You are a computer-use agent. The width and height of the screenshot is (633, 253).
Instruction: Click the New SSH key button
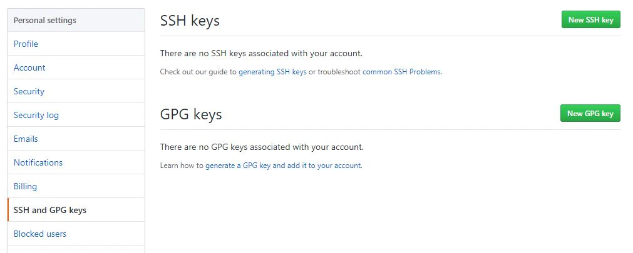[590, 19]
